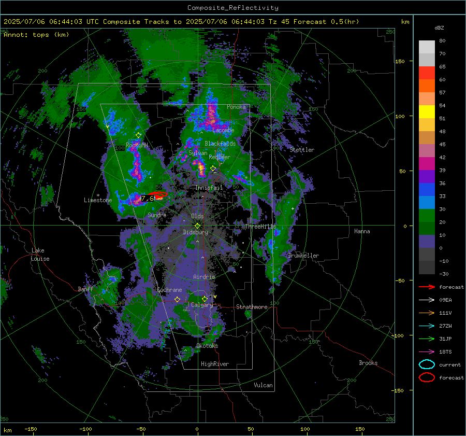
Task: Select the blue 33-36 dBZ color swatch
Action: [427, 190]
